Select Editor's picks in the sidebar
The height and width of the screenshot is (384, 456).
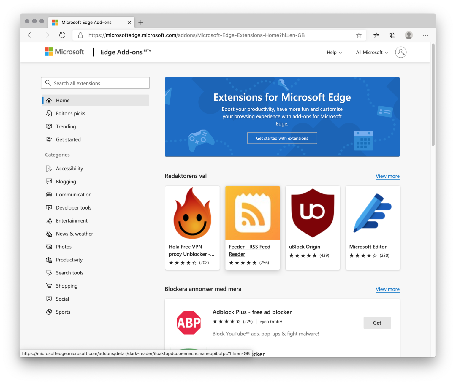(x=70, y=113)
